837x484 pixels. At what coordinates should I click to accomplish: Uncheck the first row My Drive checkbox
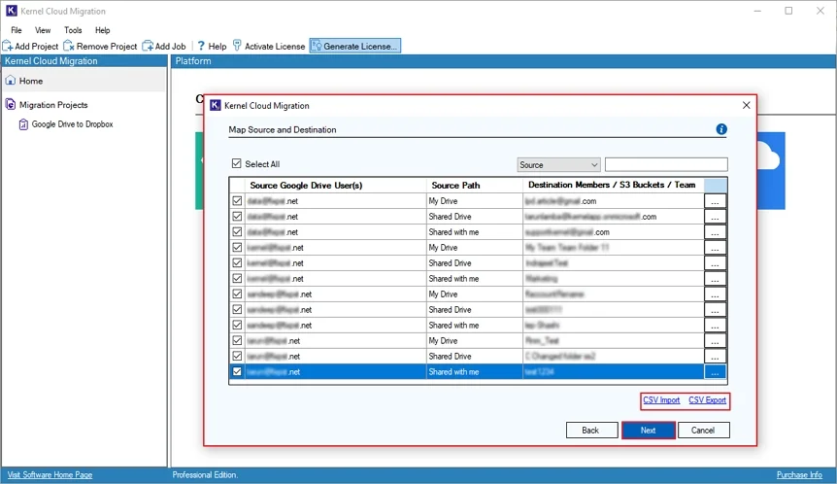(237, 201)
